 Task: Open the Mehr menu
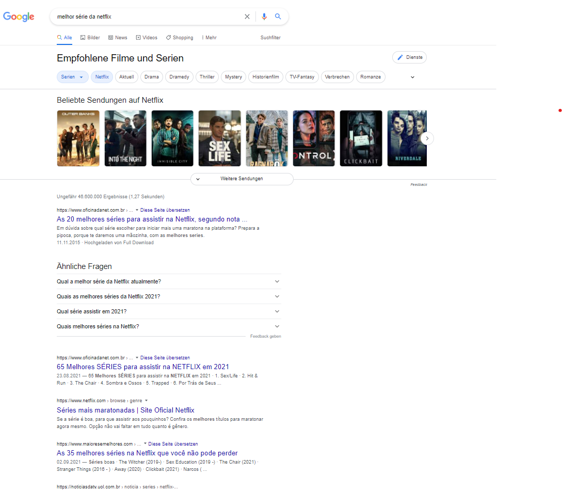click(x=209, y=38)
